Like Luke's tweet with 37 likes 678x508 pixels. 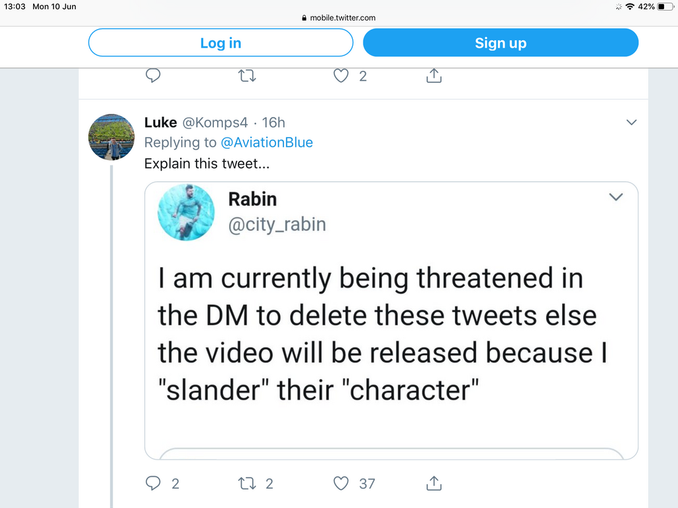coord(341,484)
